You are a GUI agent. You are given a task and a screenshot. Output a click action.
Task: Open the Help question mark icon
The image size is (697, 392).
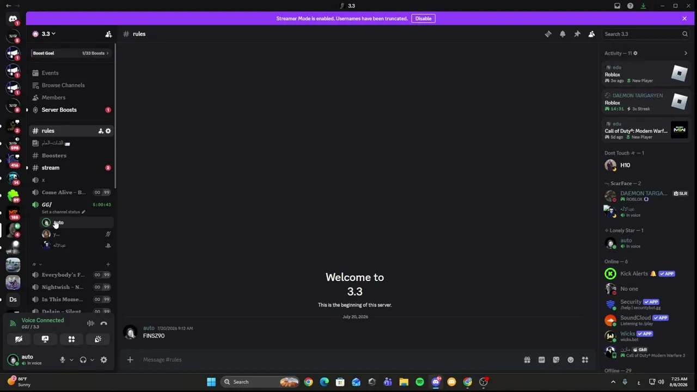630,6
